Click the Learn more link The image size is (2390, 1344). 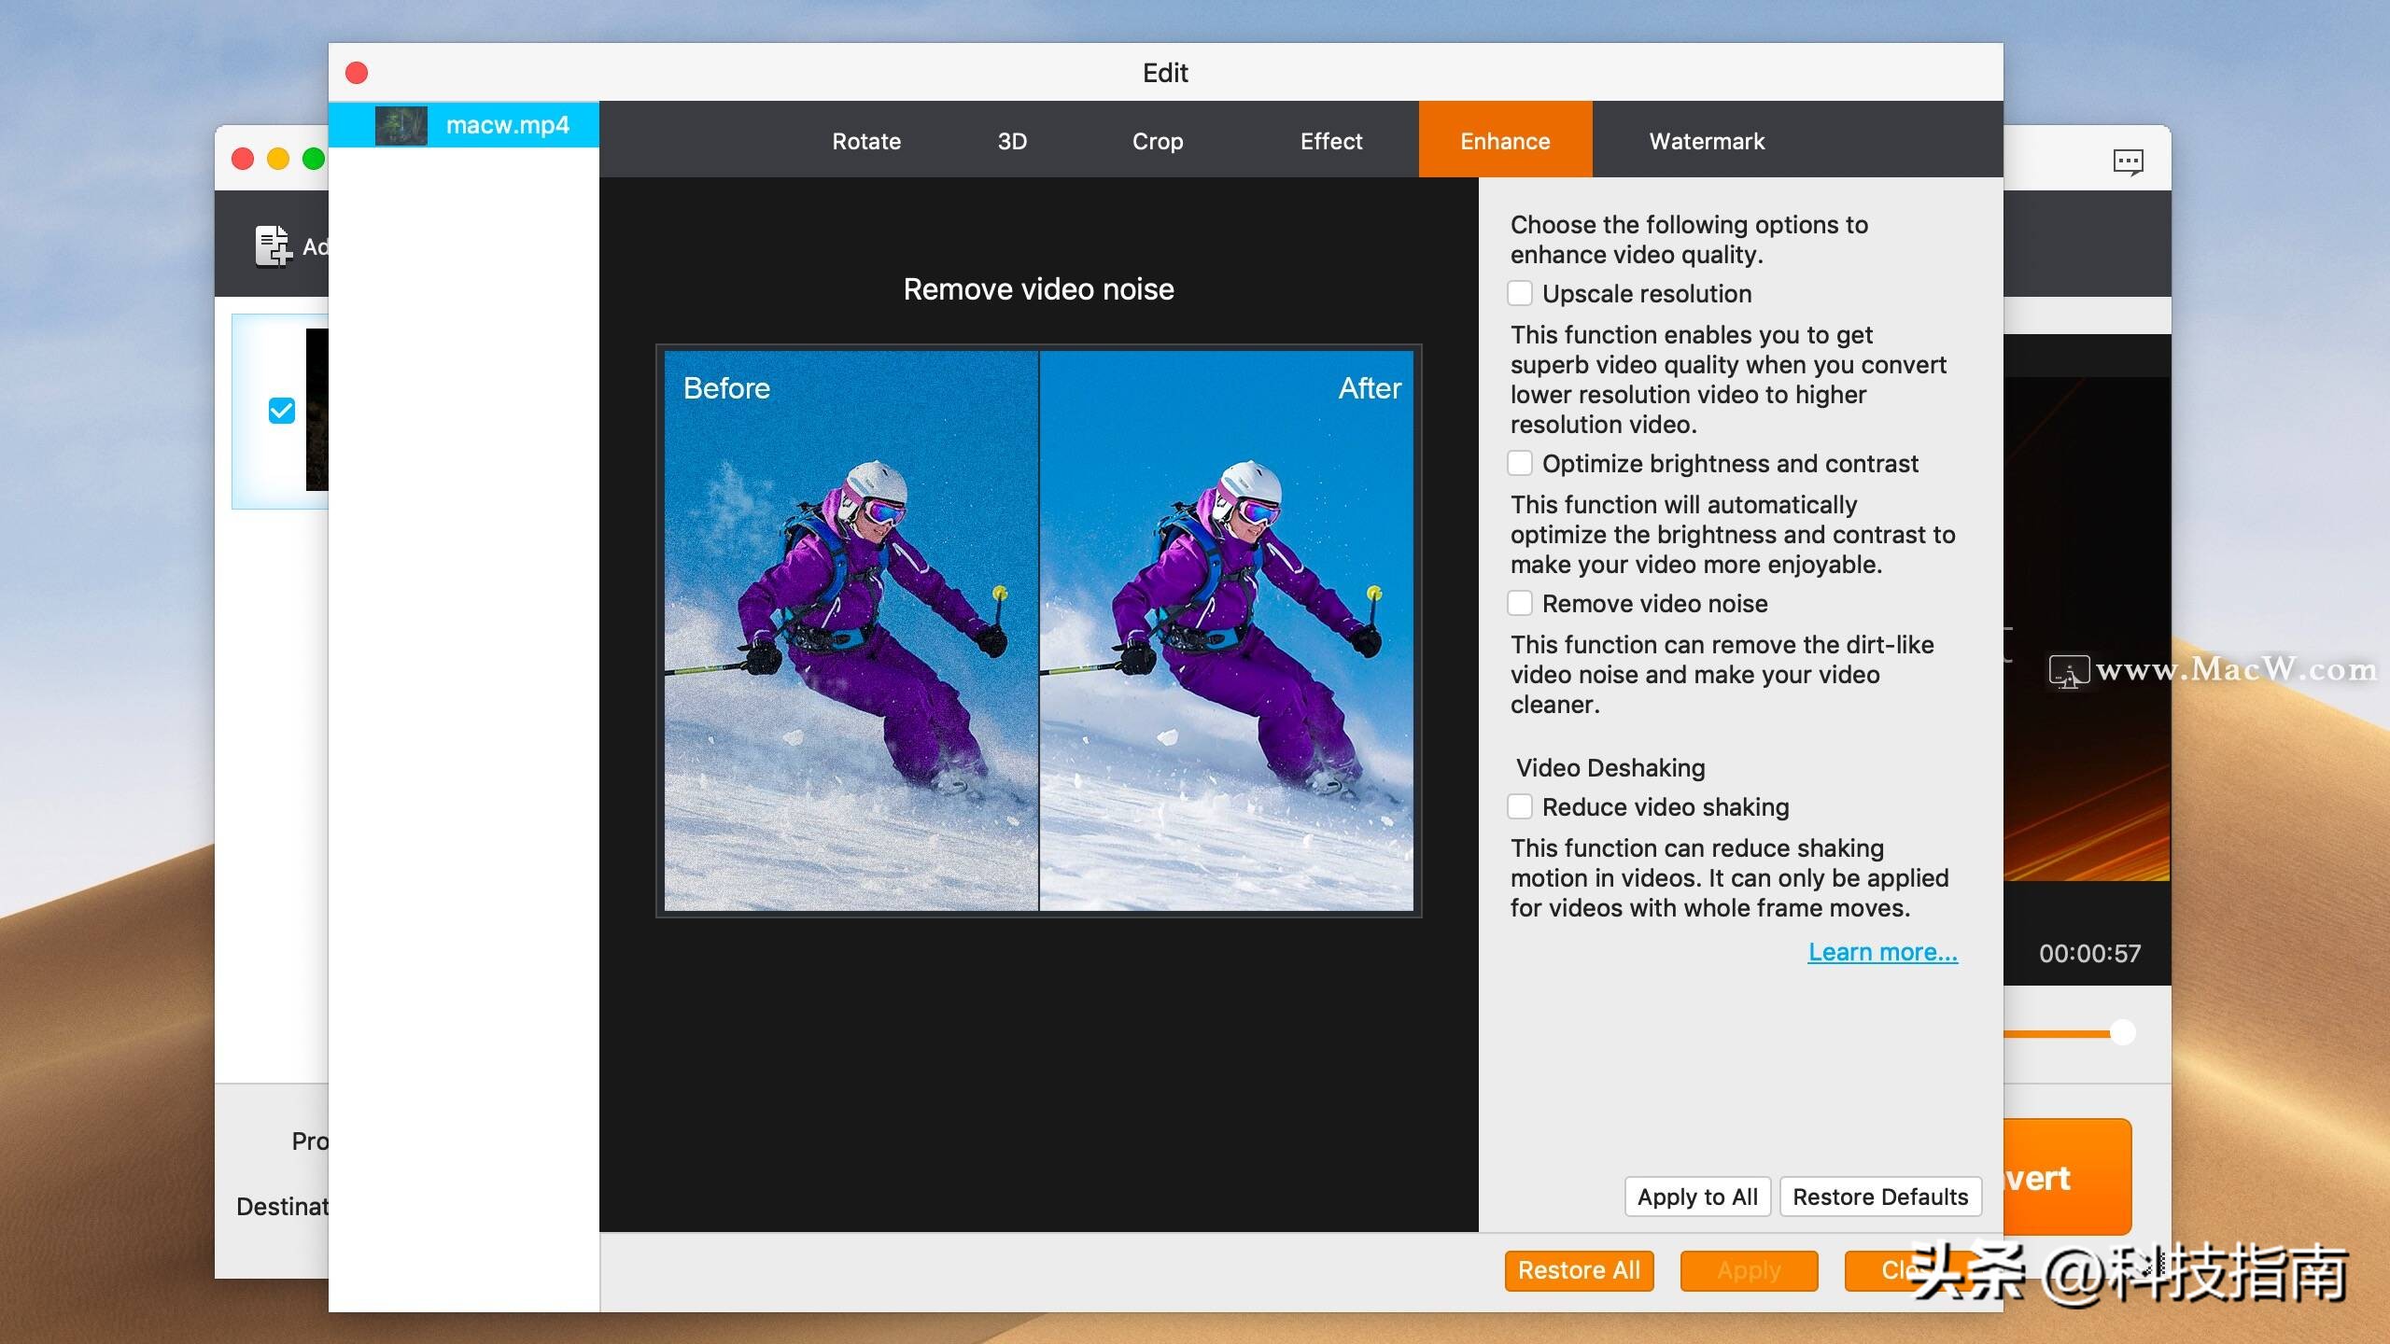click(x=1882, y=952)
